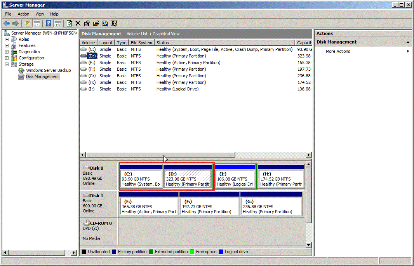Navigate back using the back arrow icon
This screenshot has height=266, width=414.
7,23
